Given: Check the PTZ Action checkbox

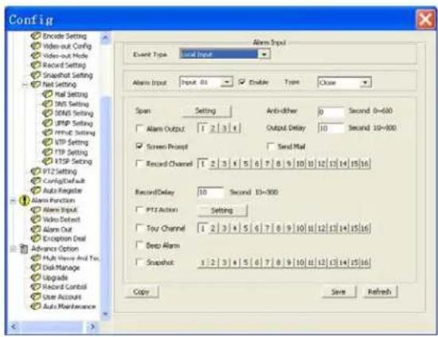Looking at the screenshot, I should pos(139,210).
